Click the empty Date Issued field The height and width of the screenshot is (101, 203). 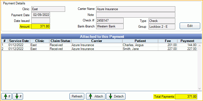pyautogui.click(x=41, y=21)
